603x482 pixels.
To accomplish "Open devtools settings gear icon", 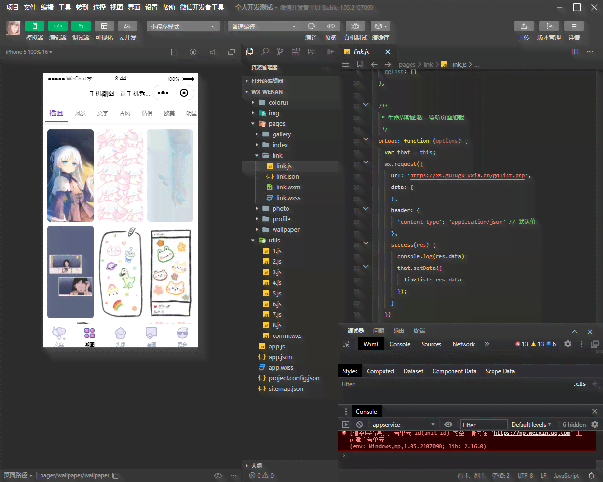I will point(568,344).
